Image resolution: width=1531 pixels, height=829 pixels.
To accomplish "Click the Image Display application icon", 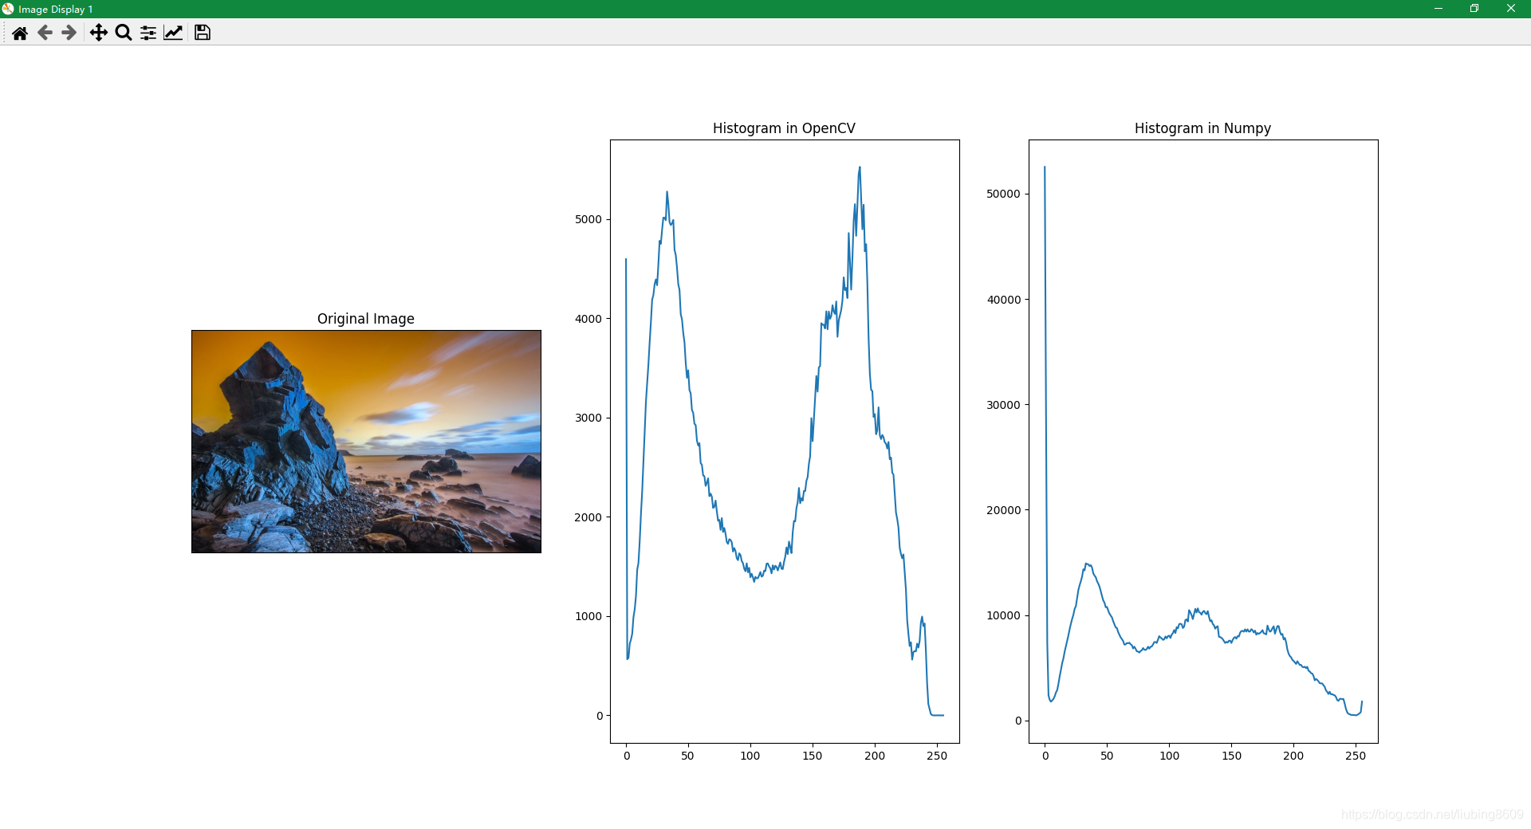I will pyautogui.click(x=8, y=9).
